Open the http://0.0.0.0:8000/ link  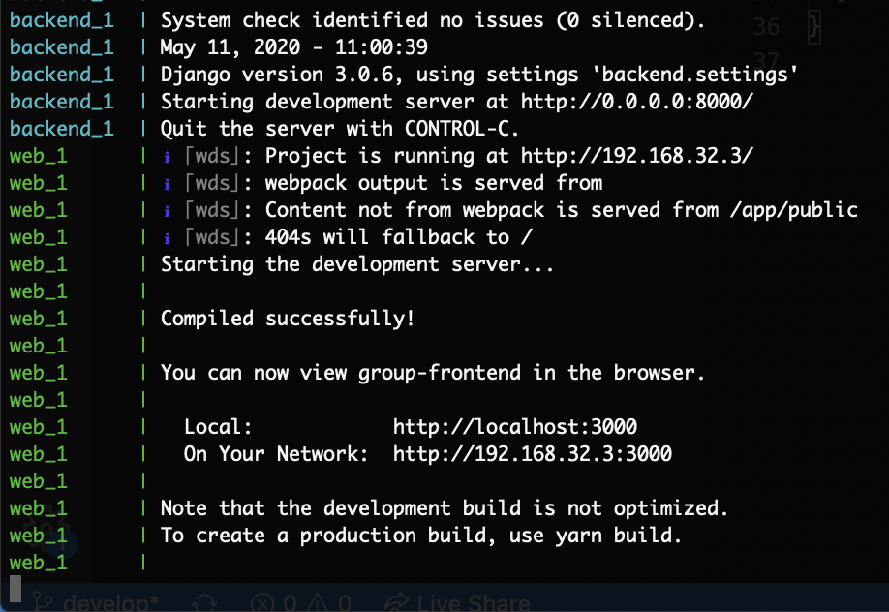pyautogui.click(x=637, y=102)
